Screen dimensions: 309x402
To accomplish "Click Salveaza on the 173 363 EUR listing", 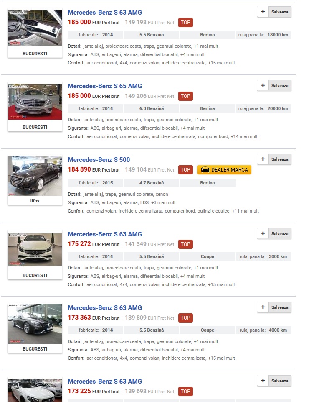I will click(280, 307).
